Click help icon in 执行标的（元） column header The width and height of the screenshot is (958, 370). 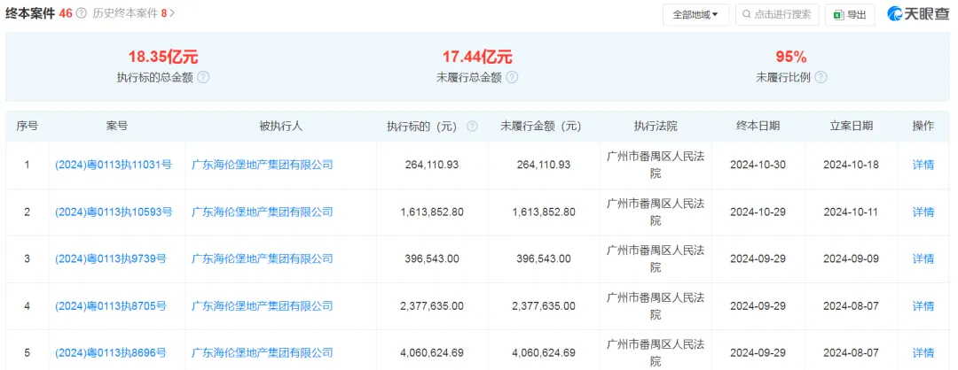pyautogui.click(x=472, y=127)
